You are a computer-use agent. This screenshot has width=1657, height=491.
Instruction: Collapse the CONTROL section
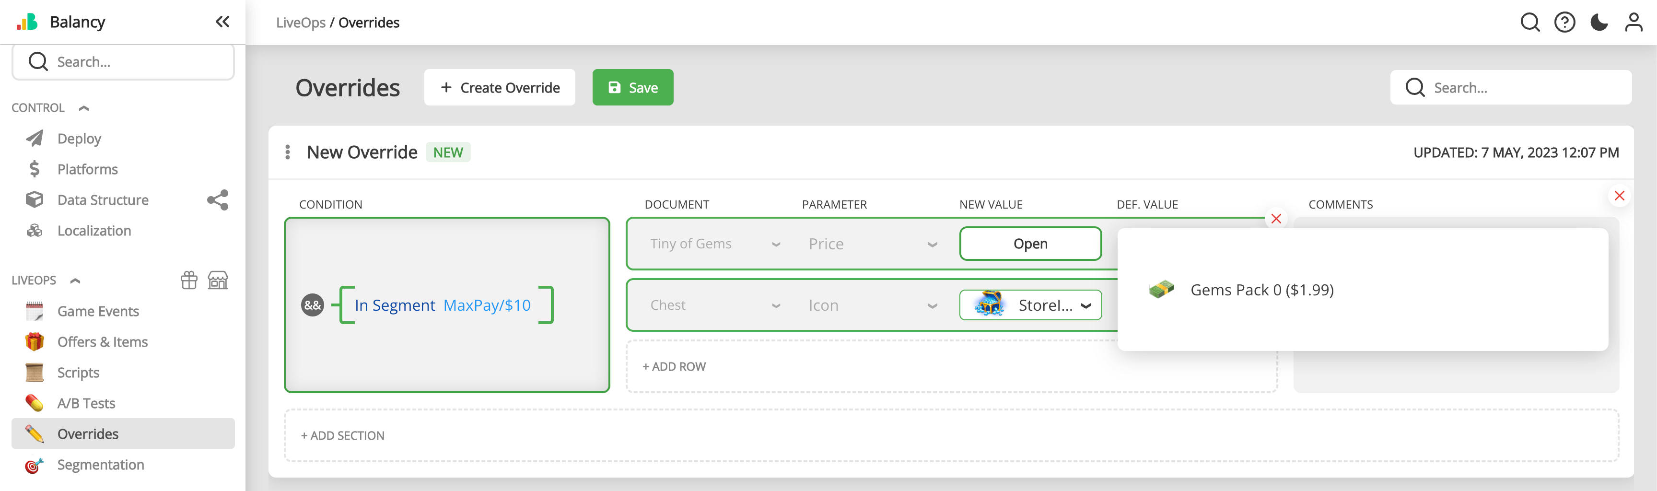[x=83, y=108]
